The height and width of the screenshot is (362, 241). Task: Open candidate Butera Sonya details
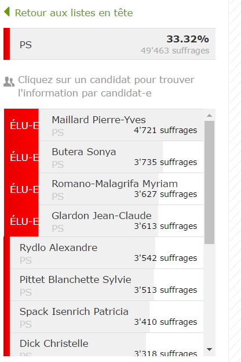click(121, 157)
